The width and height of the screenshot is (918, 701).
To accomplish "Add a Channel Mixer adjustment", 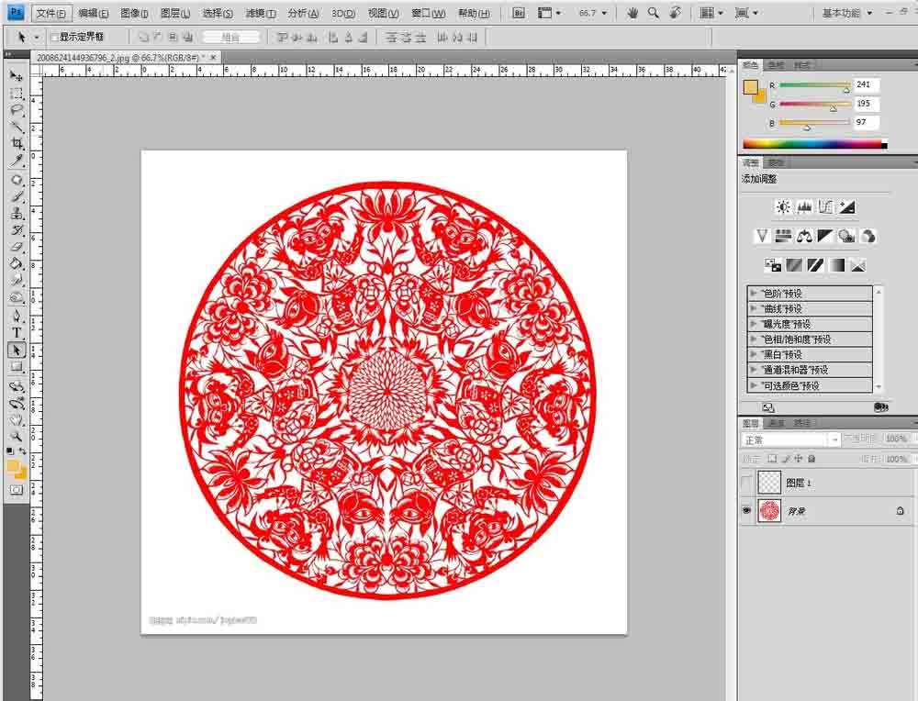I will (x=868, y=236).
